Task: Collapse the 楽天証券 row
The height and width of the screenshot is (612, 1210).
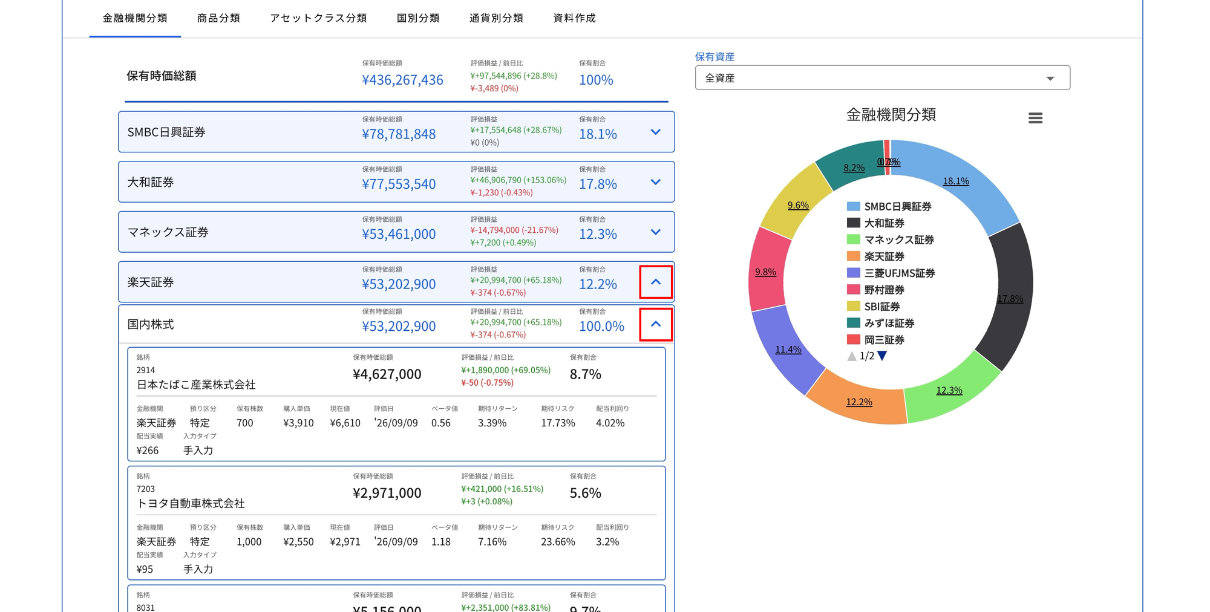Action: tap(656, 282)
